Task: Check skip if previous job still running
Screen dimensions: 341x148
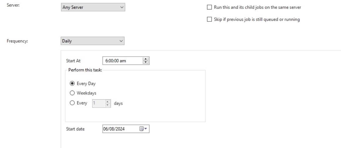Action: (x=209, y=20)
